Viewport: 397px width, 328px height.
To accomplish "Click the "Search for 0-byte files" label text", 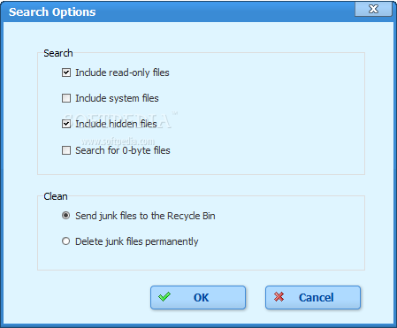I will 123,150.
